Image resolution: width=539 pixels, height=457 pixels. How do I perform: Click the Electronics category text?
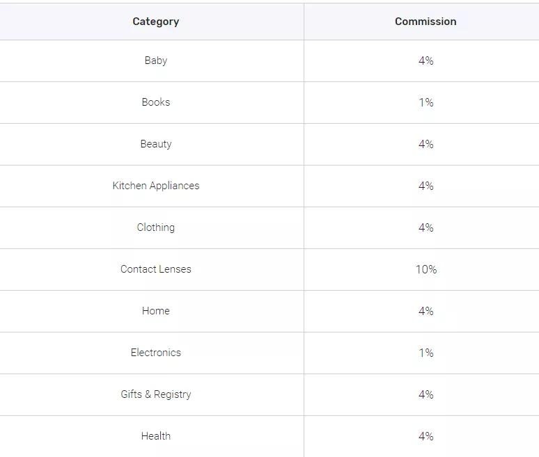click(x=156, y=353)
